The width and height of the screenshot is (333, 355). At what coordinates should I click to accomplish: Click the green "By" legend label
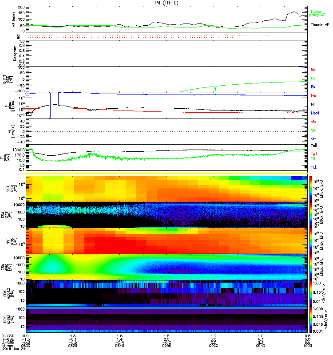click(313, 79)
